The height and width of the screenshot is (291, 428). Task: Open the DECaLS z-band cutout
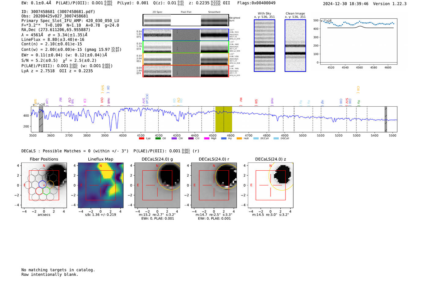point(271,185)
